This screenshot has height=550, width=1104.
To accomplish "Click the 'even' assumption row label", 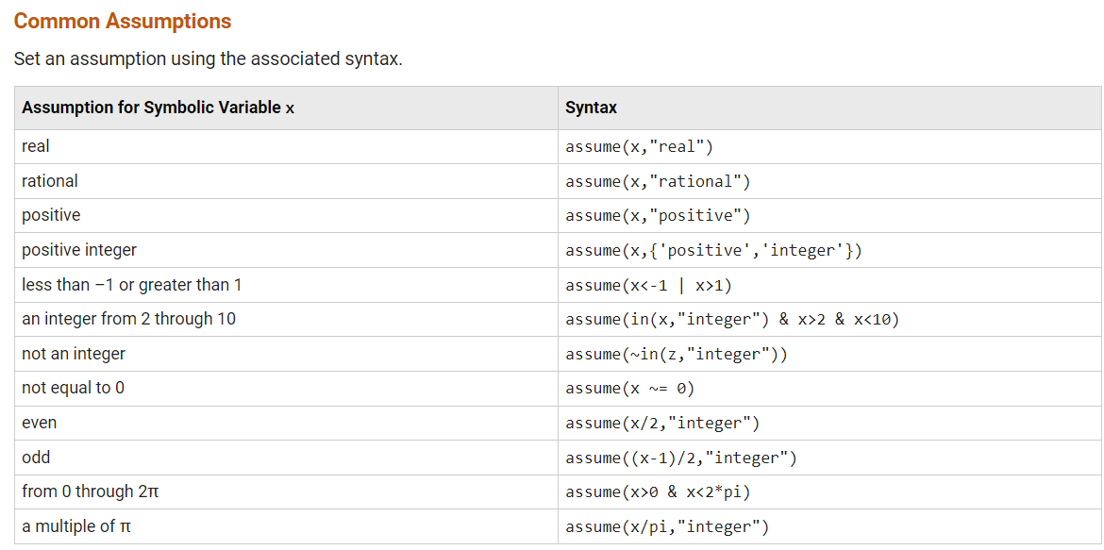I will [x=40, y=423].
